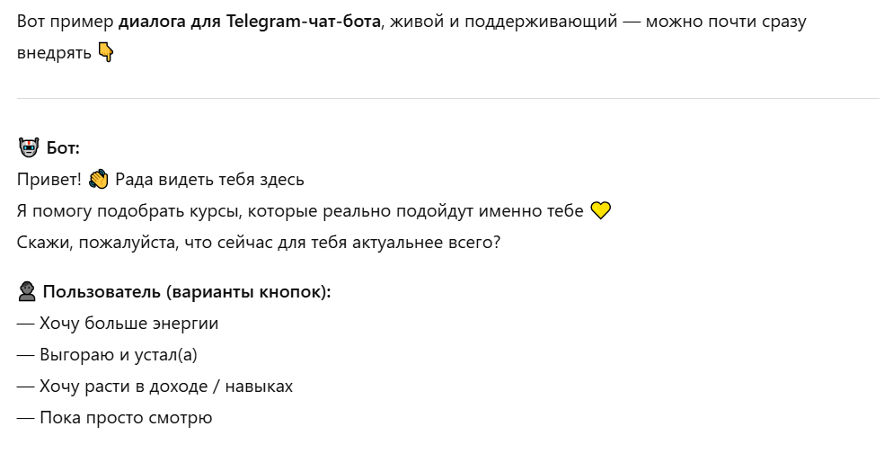Screen dimensions: 893x462
Task: Select the 'Хочу больше энергии' option line
Action: coord(118,324)
